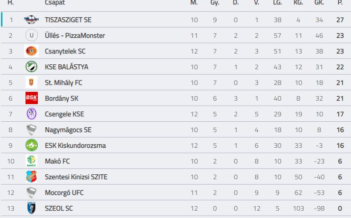The width and height of the screenshot is (351, 218).
Task: Open the Bordány SK team page
Action: coord(61,98)
